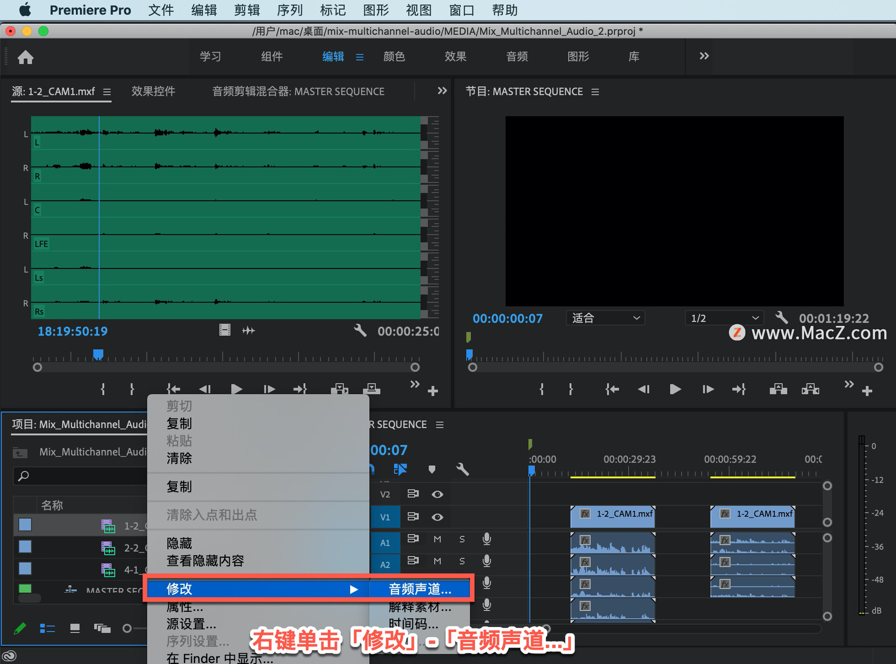This screenshot has height=664, width=896.
Task: Step back one frame in Source monitor
Action: pos(205,389)
